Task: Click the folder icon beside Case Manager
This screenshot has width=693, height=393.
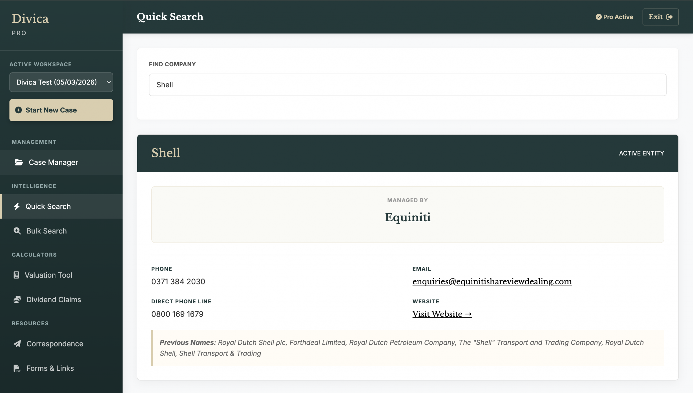Action: click(x=19, y=162)
